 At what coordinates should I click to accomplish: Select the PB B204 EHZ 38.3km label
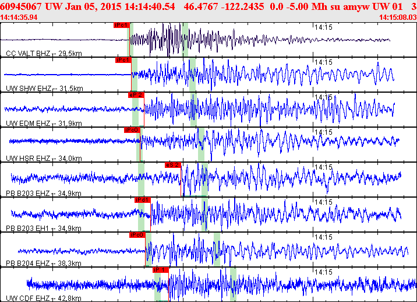pyautogui.click(x=44, y=264)
